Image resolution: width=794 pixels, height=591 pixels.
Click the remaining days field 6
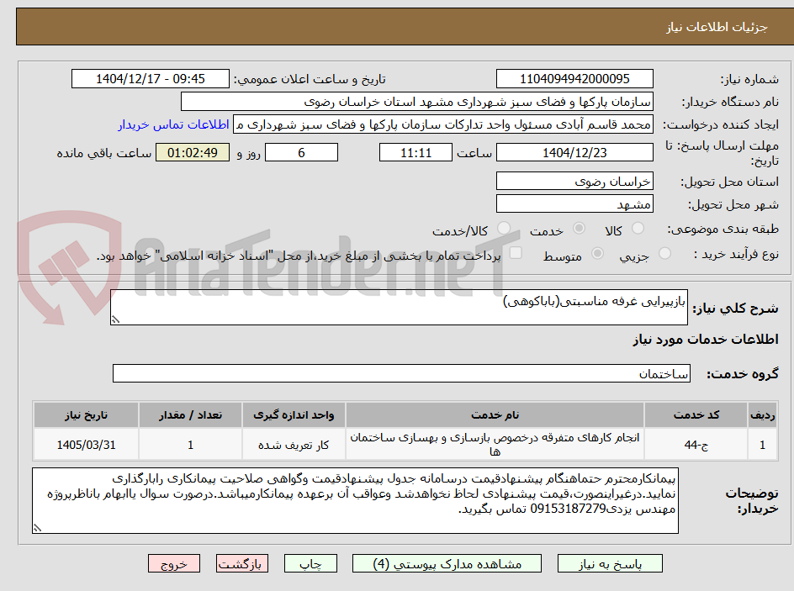pos(301,152)
